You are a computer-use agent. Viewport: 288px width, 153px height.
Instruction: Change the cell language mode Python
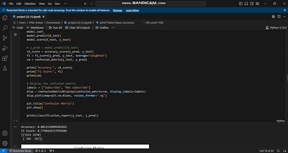(x=280, y=121)
